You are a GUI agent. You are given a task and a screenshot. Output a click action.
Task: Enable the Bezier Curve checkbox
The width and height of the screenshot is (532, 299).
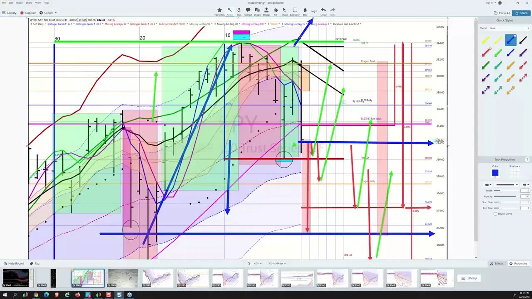click(x=495, y=213)
